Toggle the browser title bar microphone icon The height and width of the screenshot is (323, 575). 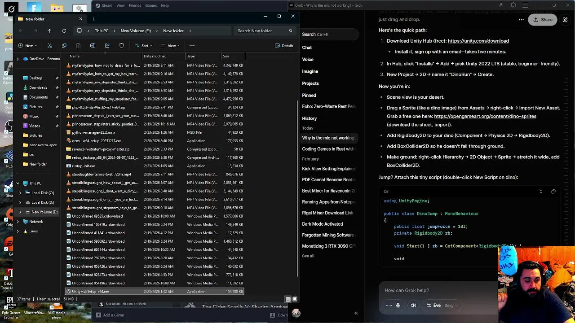pos(501,5)
